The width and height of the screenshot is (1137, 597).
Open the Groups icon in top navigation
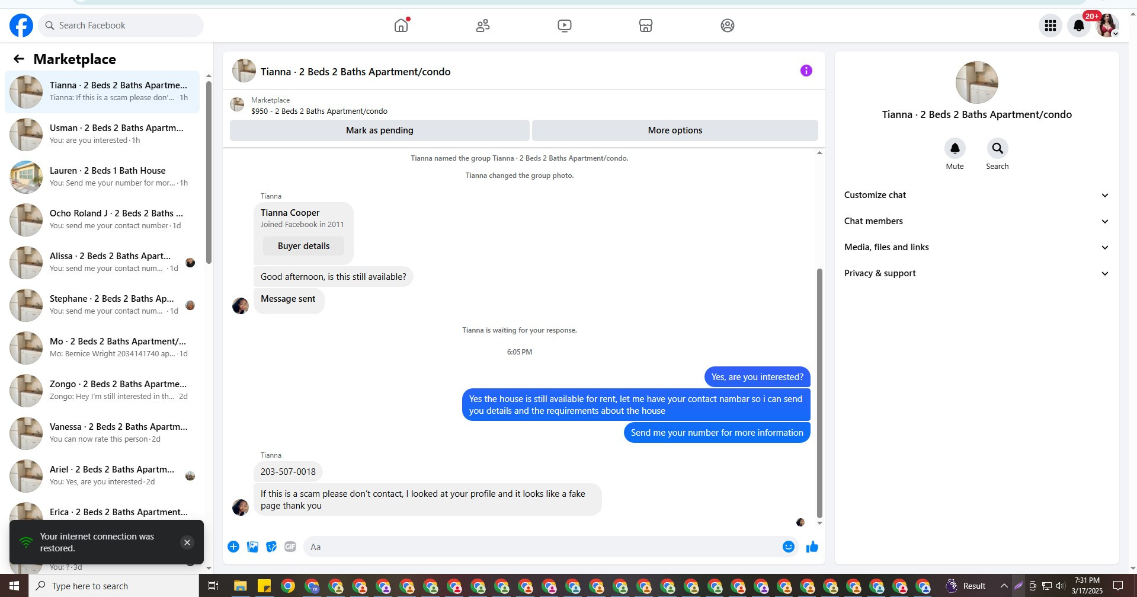tap(728, 25)
